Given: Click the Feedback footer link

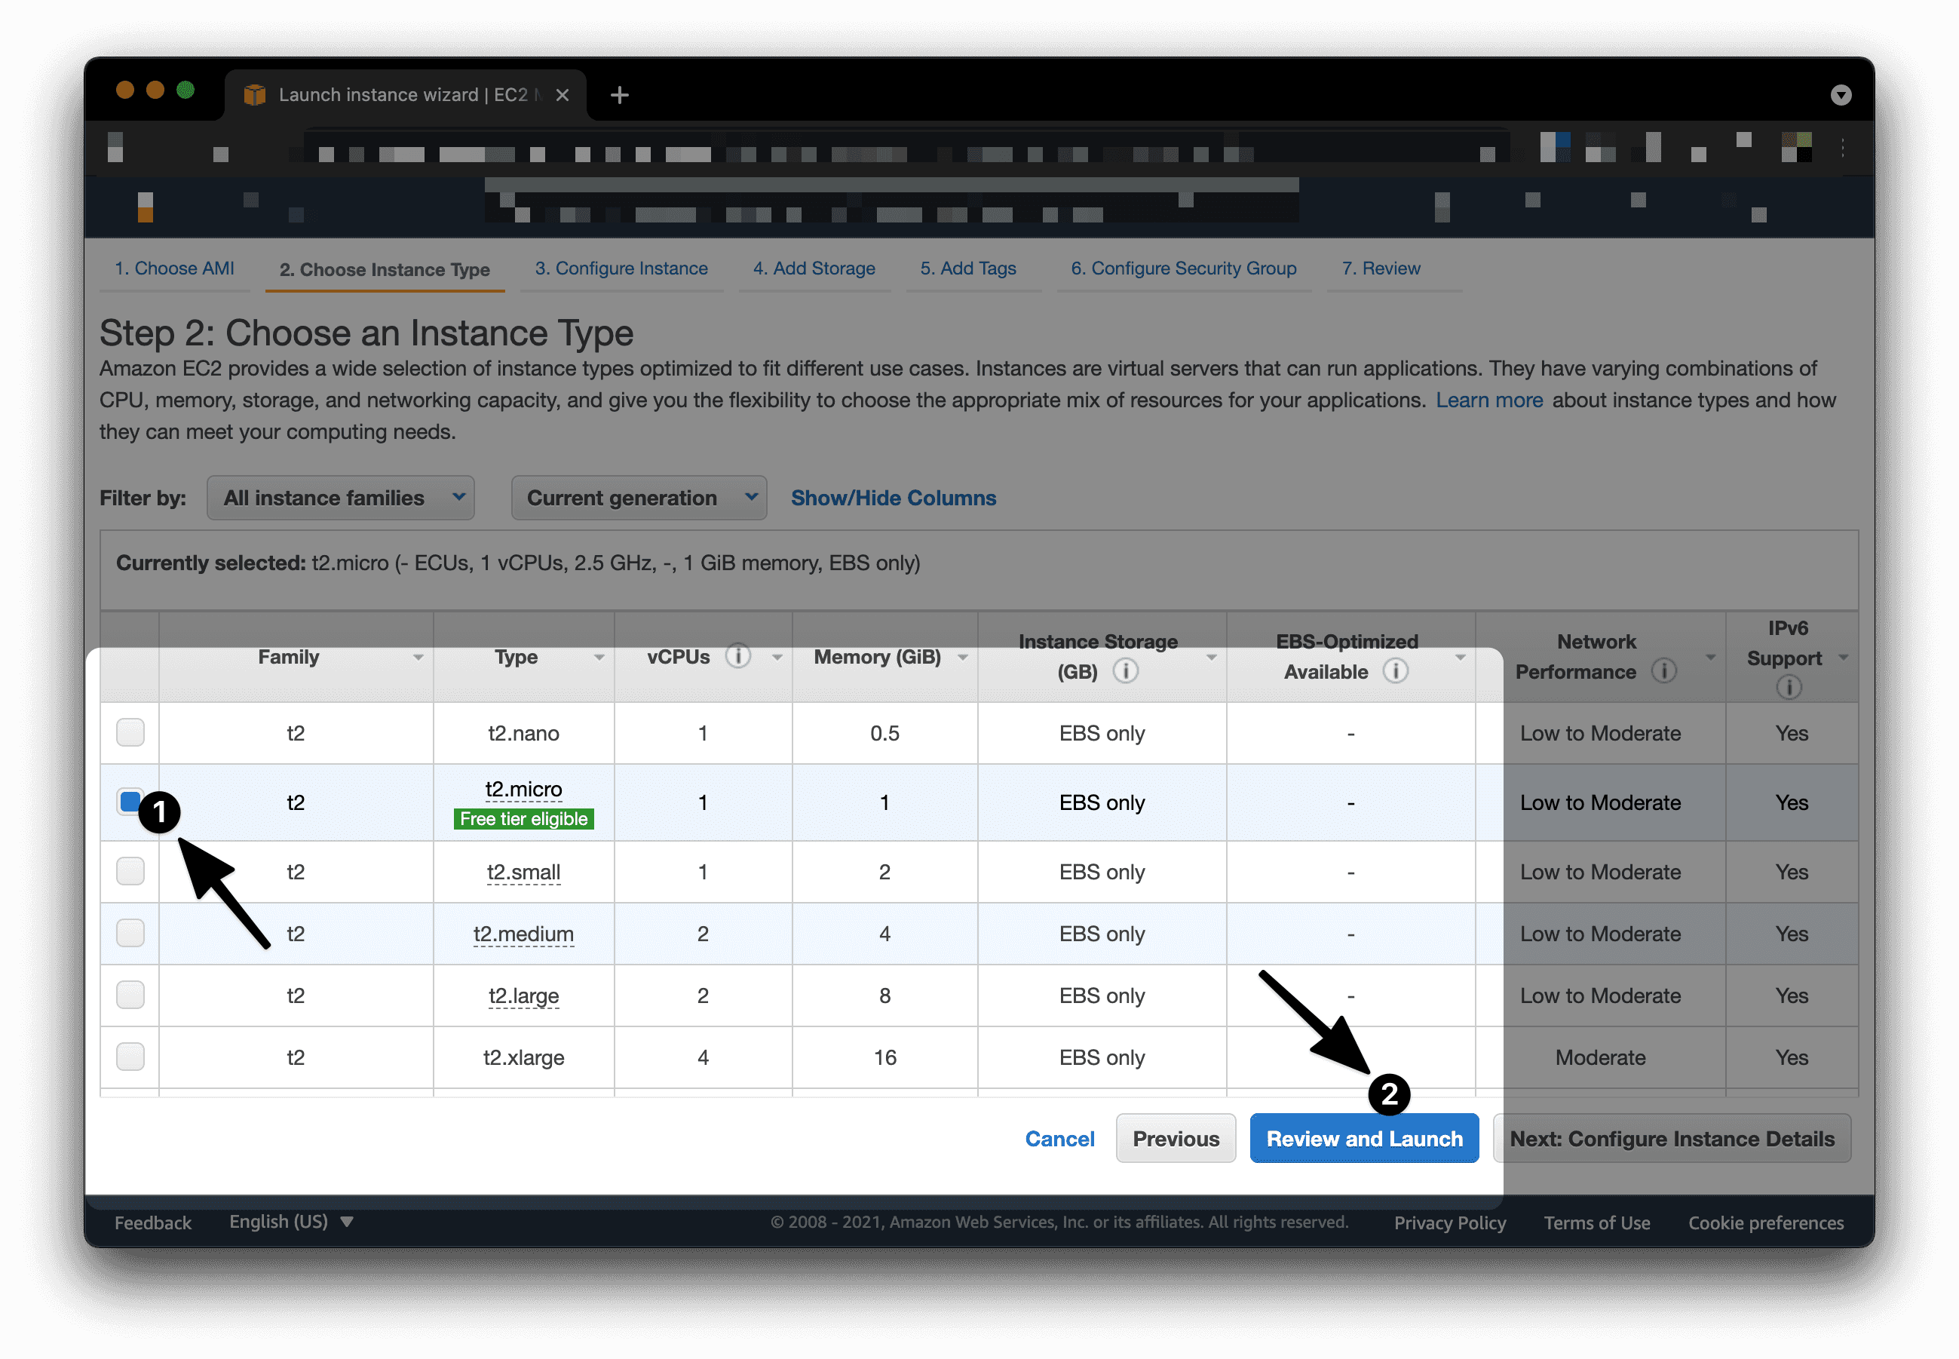Looking at the screenshot, I should point(153,1222).
